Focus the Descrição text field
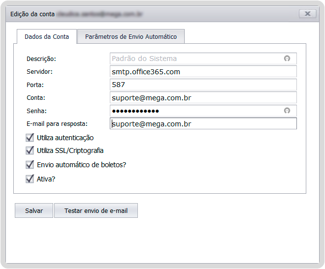The image size is (325, 269). click(197, 59)
